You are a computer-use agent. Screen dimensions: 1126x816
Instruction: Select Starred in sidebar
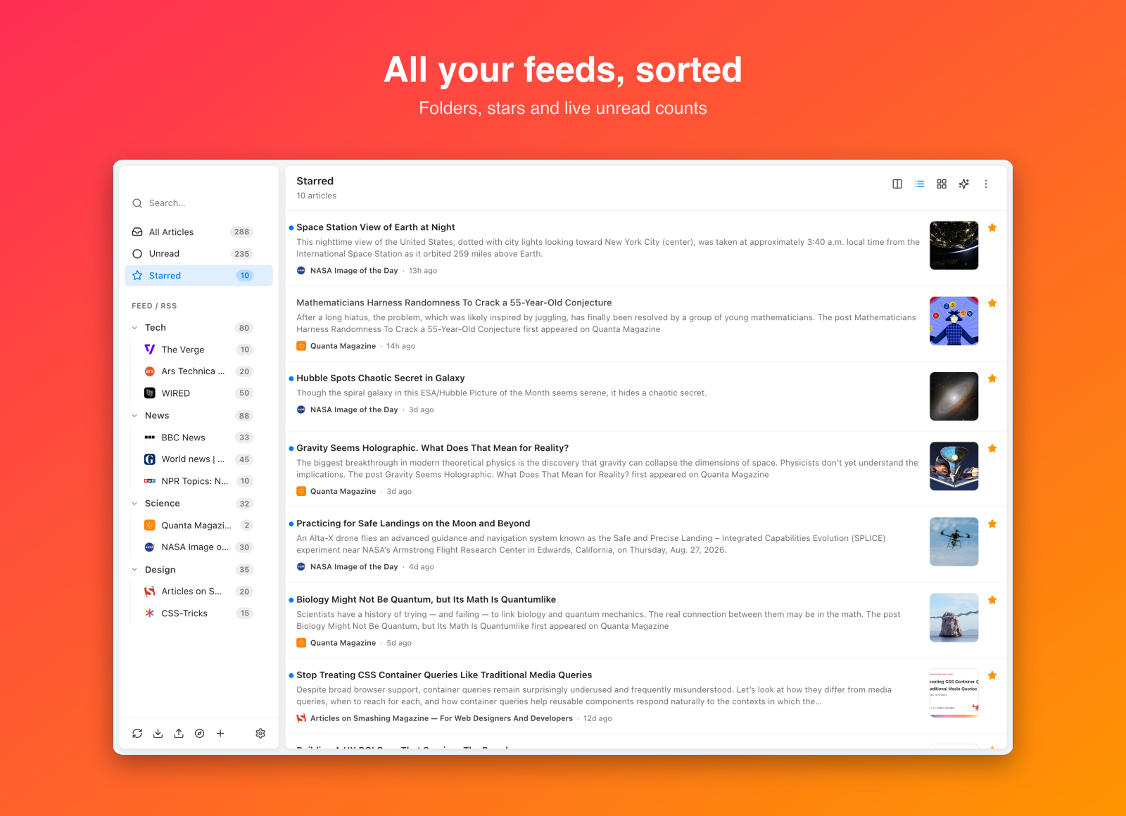tap(198, 276)
